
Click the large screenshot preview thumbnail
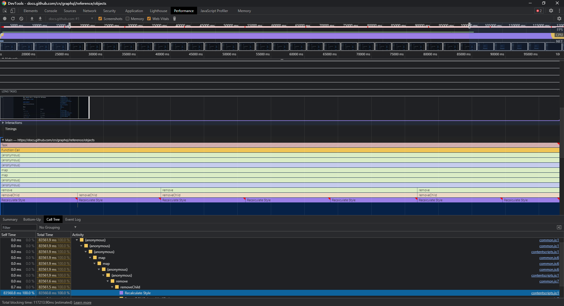[45, 108]
